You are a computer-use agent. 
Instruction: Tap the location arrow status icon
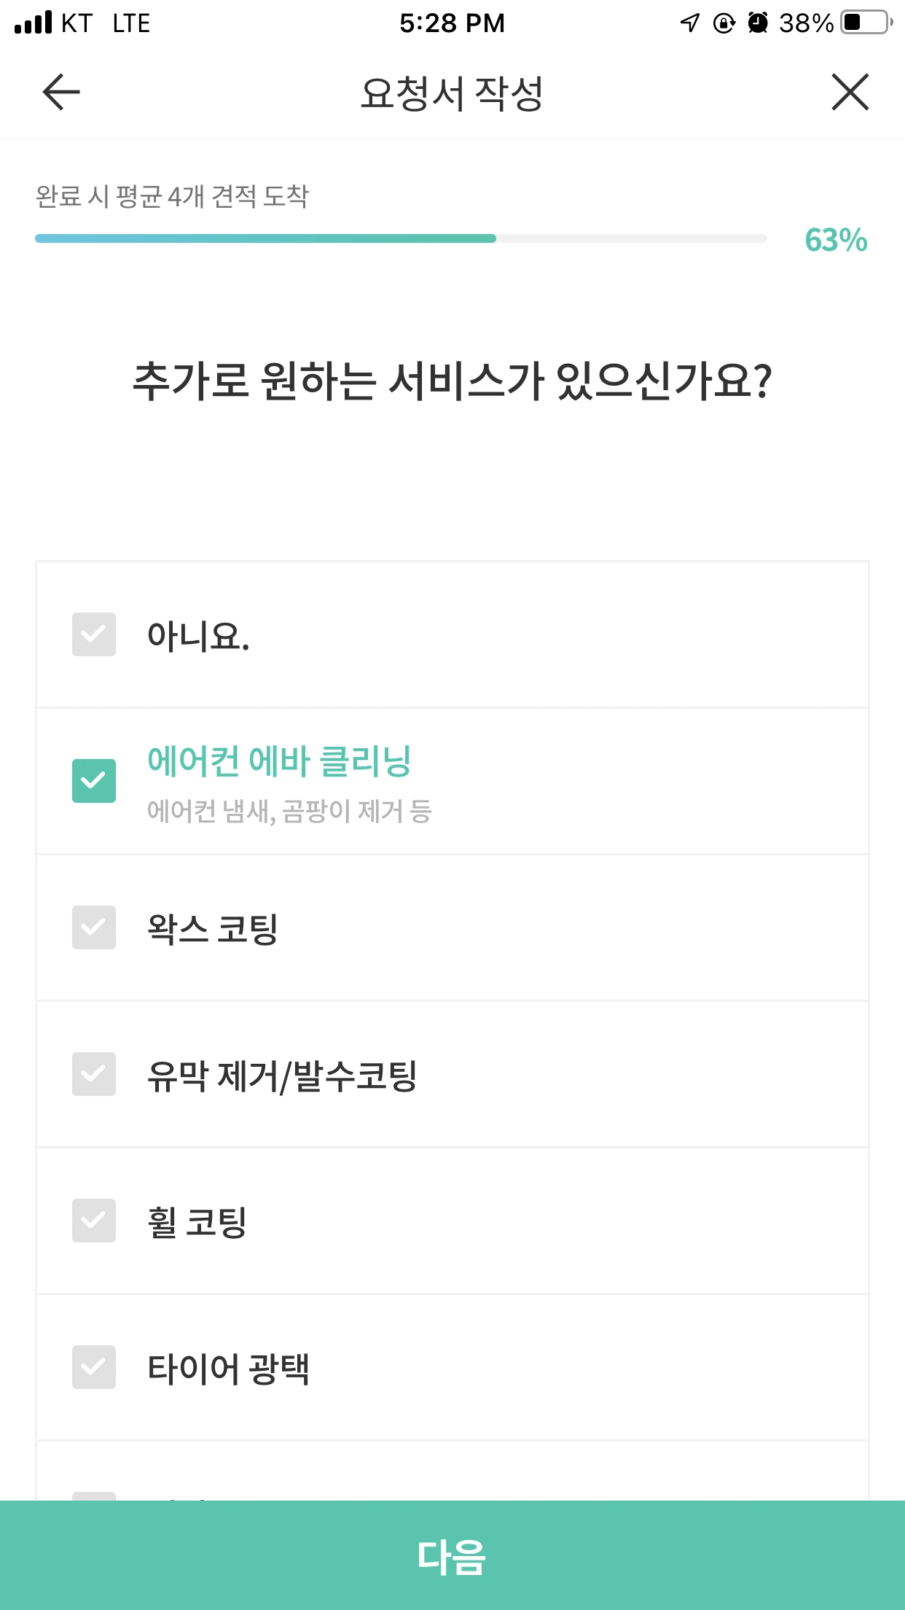689,23
